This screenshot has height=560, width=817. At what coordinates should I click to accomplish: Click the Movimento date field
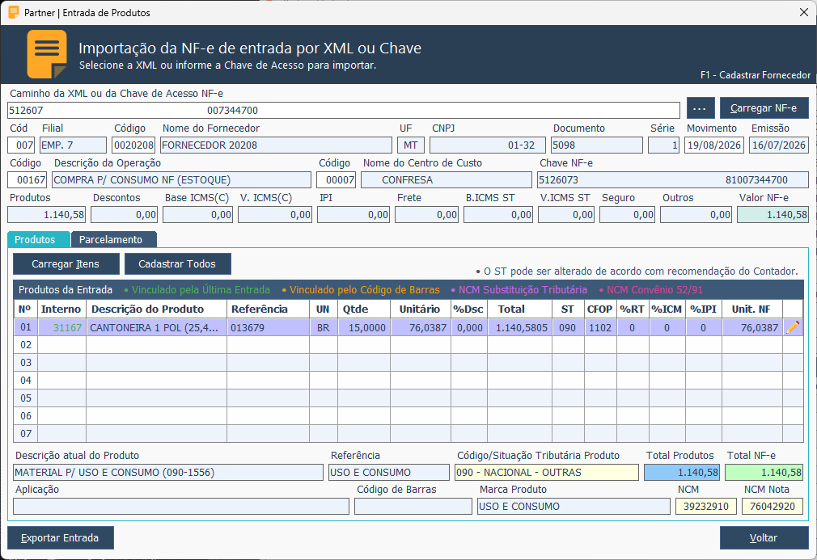tap(713, 145)
